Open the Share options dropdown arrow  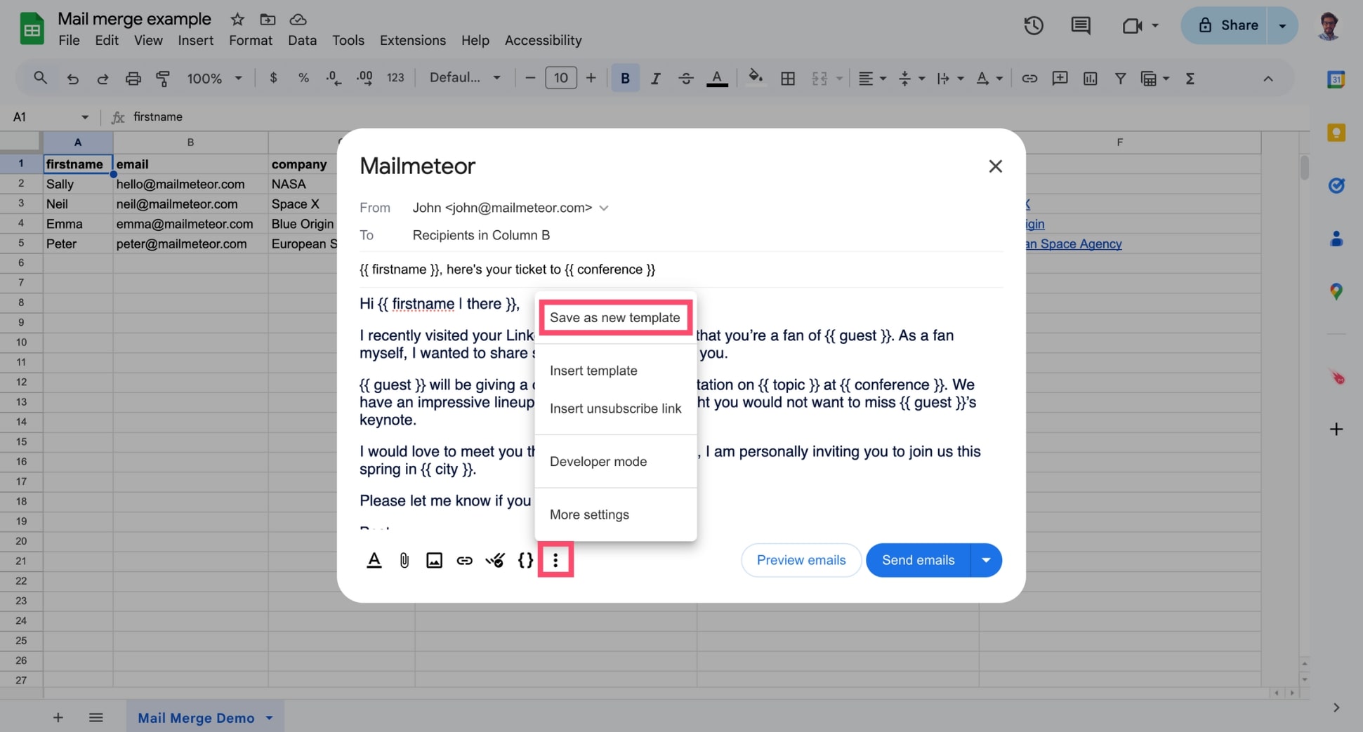click(1282, 25)
